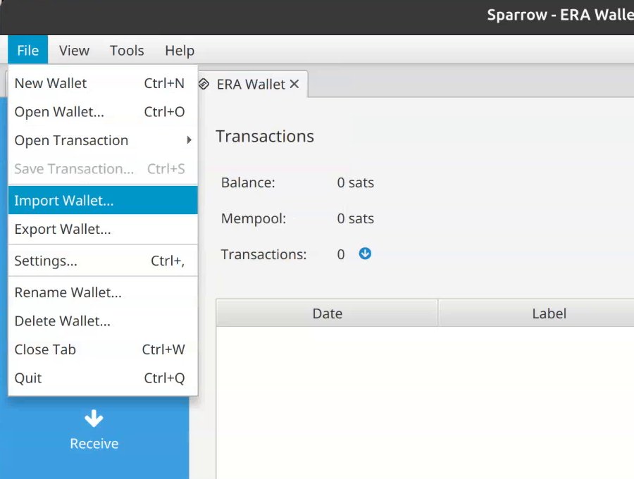Select Open Wallet... menu entry
This screenshot has height=479, width=634.
click(103, 111)
